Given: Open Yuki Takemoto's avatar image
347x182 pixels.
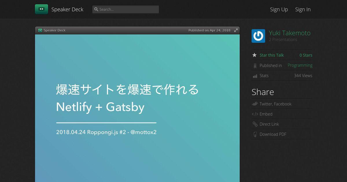Looking at the screenshot, I should (x=258, y=36).
